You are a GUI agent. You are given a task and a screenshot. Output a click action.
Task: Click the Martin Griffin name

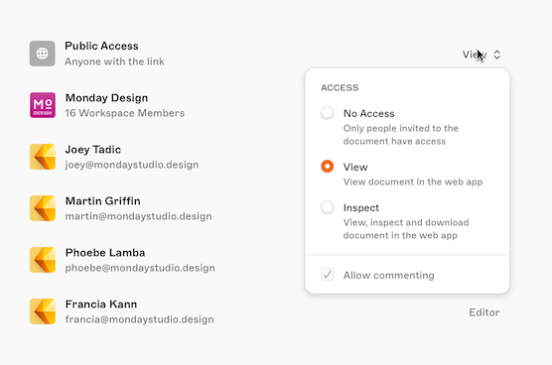tap(103, 200)
